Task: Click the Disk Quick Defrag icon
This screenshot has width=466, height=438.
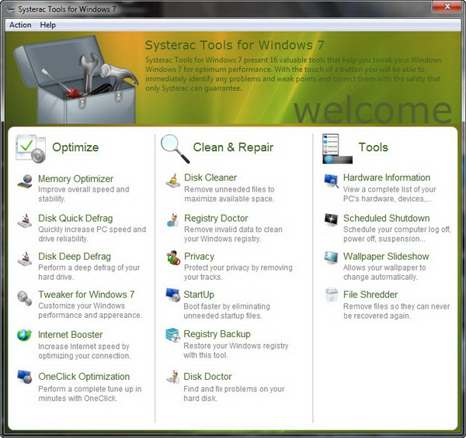Action: pos(25,221)
